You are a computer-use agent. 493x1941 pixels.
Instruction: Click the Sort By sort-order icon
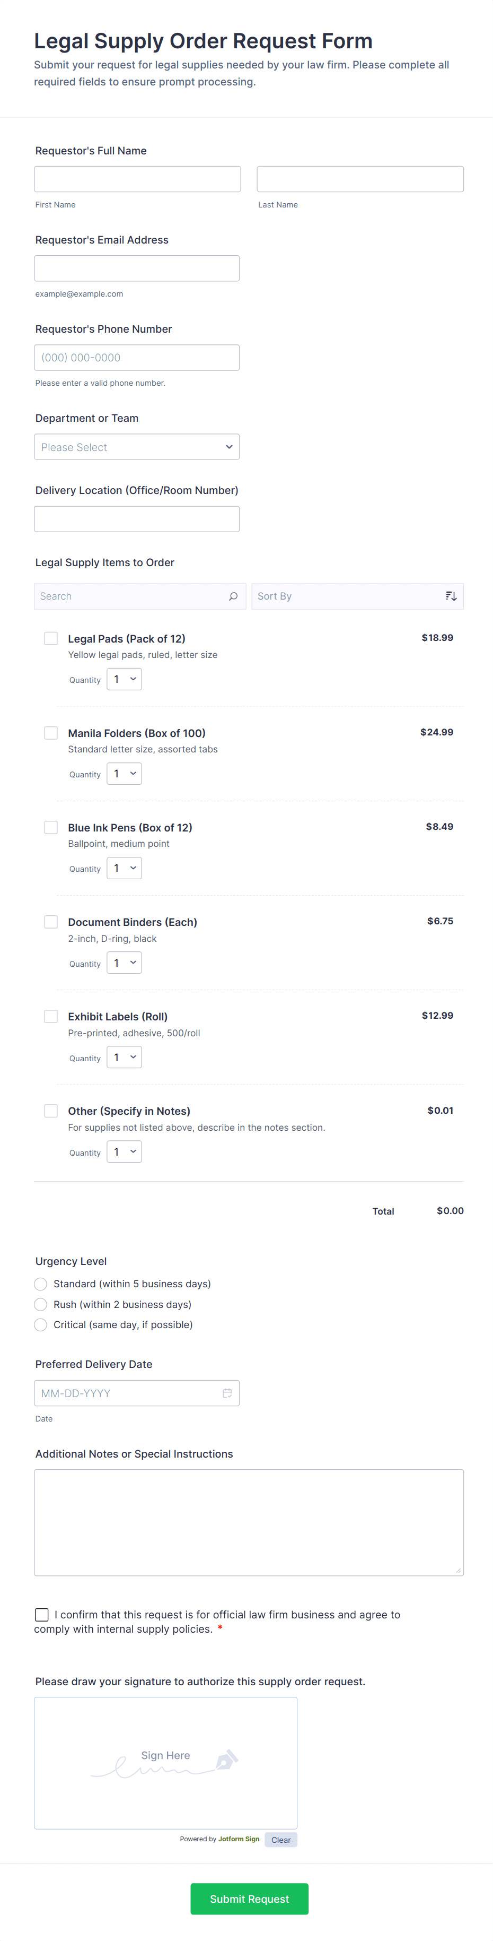tap(451, 596)
